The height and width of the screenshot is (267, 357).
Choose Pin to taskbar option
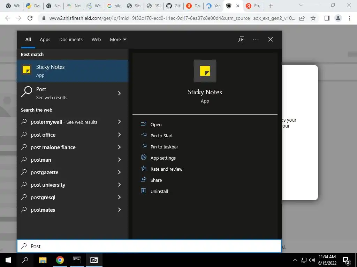[164, 147]
